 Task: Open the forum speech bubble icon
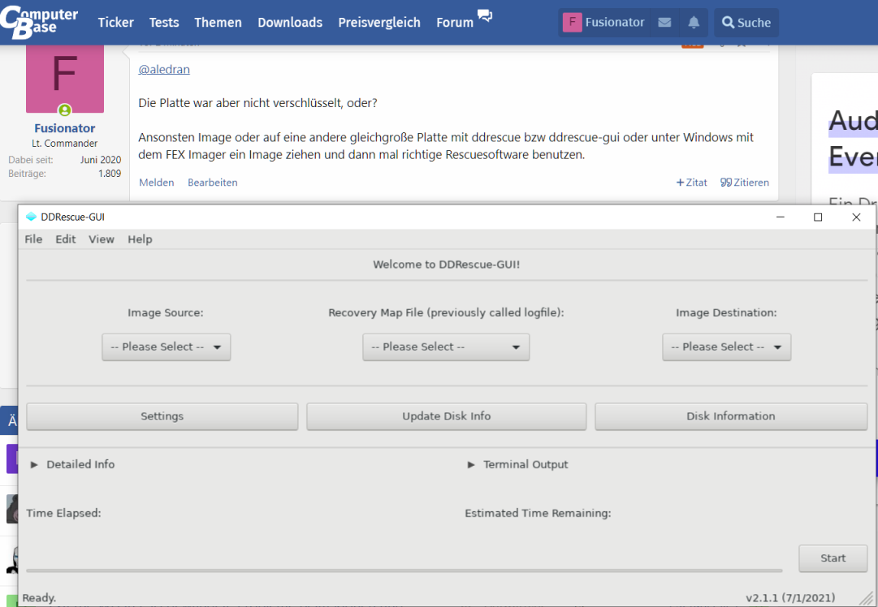pyautogui.click(x=485, y=15)
